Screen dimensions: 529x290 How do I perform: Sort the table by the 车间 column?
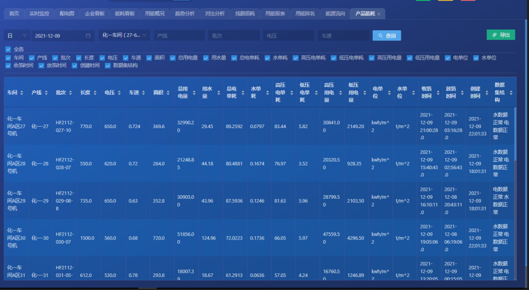22,93
